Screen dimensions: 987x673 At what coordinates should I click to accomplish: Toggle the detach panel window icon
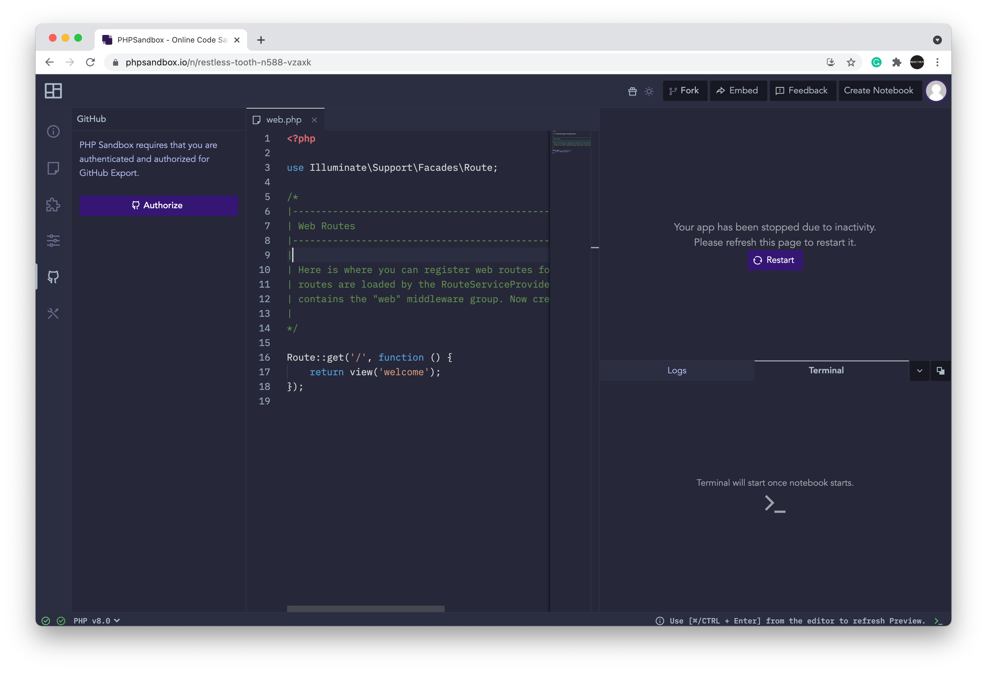coord(940,371)
